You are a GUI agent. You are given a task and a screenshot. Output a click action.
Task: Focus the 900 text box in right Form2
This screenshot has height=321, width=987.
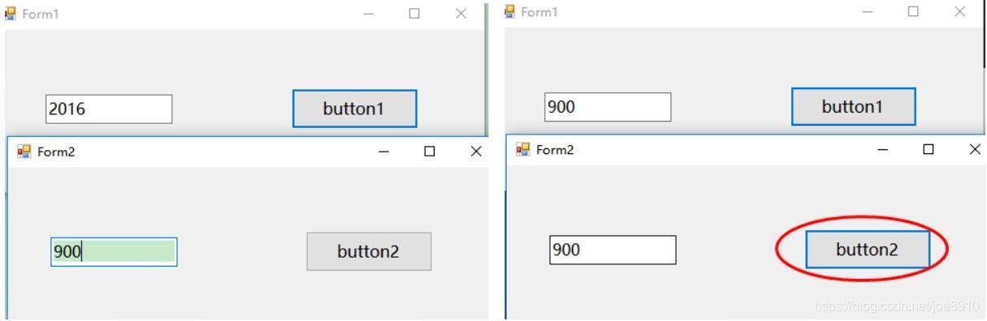click(613, 250)
